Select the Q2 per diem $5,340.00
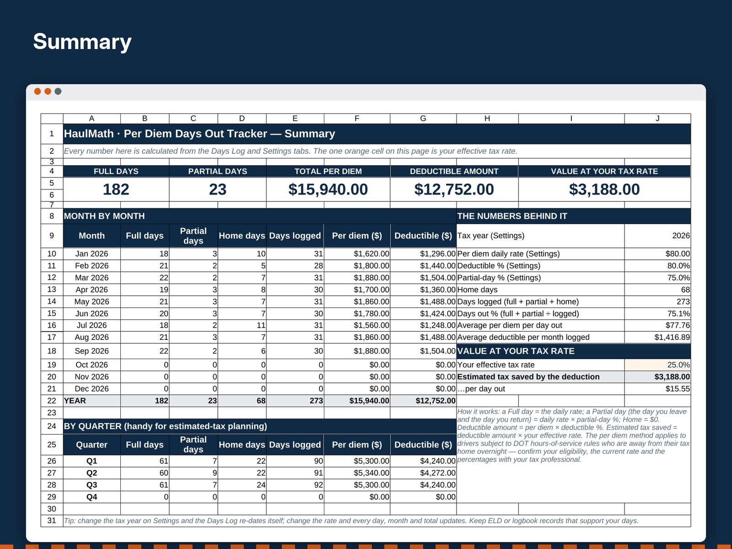The height and width of the screenshot is (549, 732). point(357,473)
